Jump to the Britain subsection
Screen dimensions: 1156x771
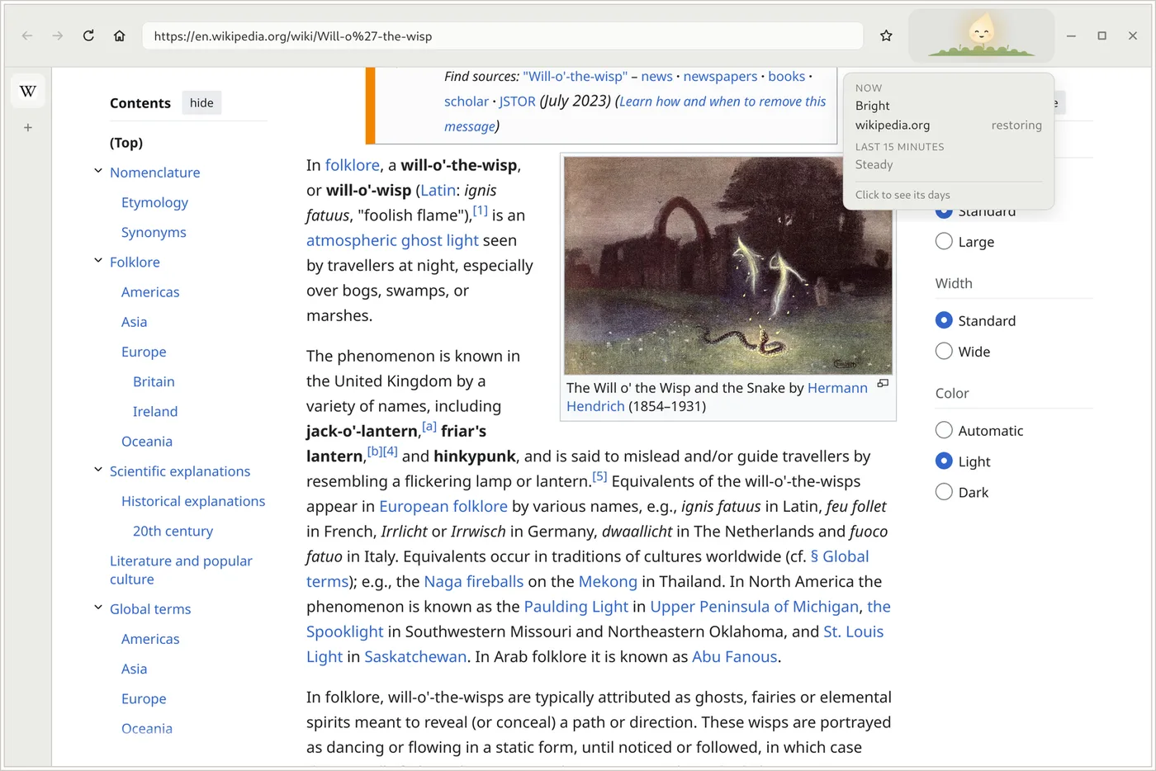click(x=154, y=381)
